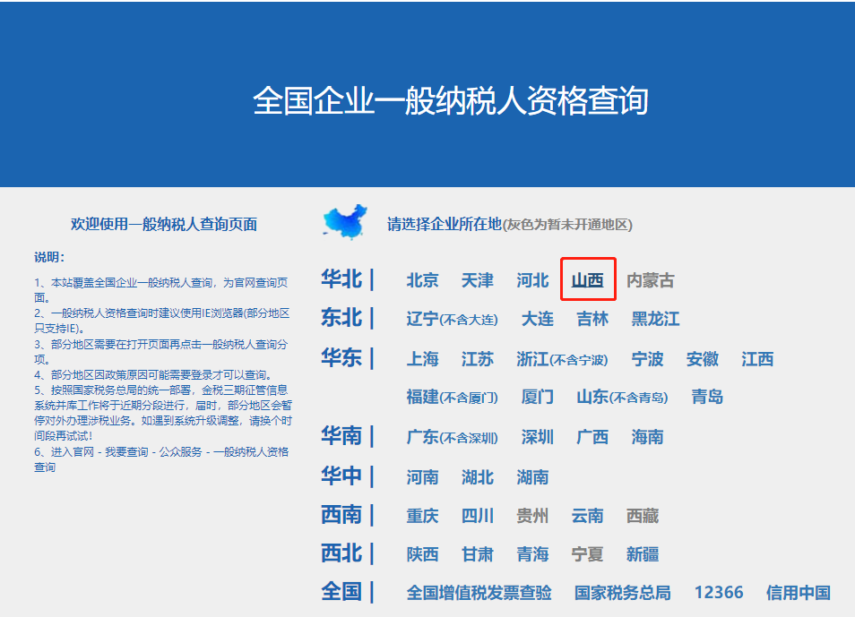Select 青海 province
Viewport: 855px width, 617px height.
(x=532, y=554)
